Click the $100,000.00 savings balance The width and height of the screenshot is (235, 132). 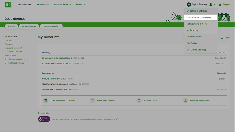coord(221,63)
